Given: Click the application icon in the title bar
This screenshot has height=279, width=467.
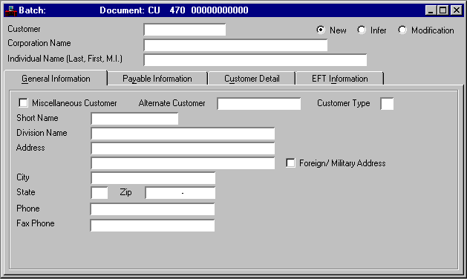Looking at the screenshot, I should click(10, 10).
